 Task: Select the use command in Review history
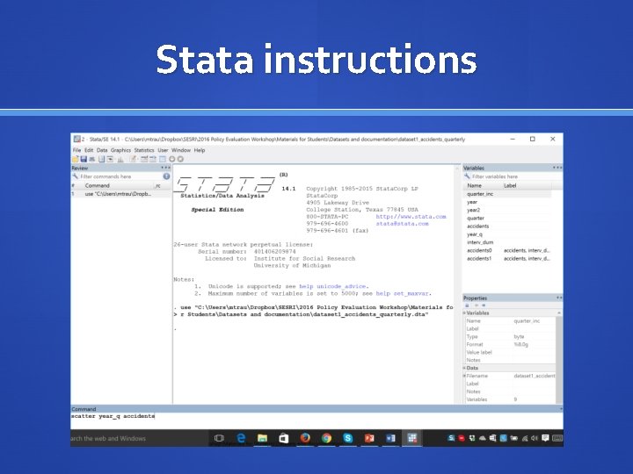click(121, 194)
